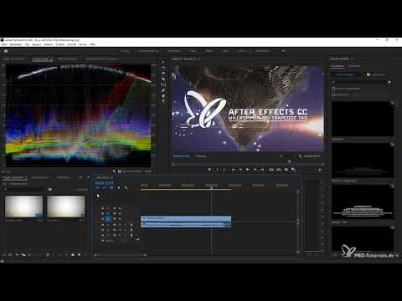Click the project panel search field
This screenshot has height=301, width=402.
pyautogui.click(x=24, y=190)
